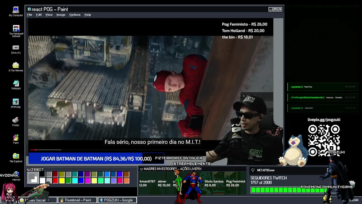Pick the bright red color swatch
The height and width of the screenshot is (204, 362).
[x=55, y=180]
